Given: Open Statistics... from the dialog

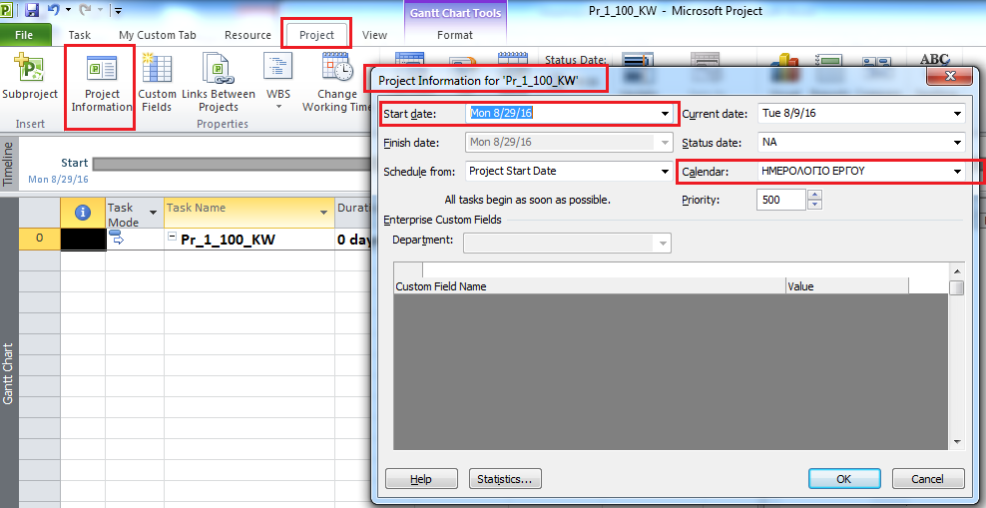Looking at the screenshot, I should [x=505, y=479].
